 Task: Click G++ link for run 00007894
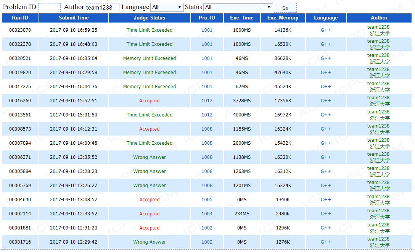(x=326, y=143)
